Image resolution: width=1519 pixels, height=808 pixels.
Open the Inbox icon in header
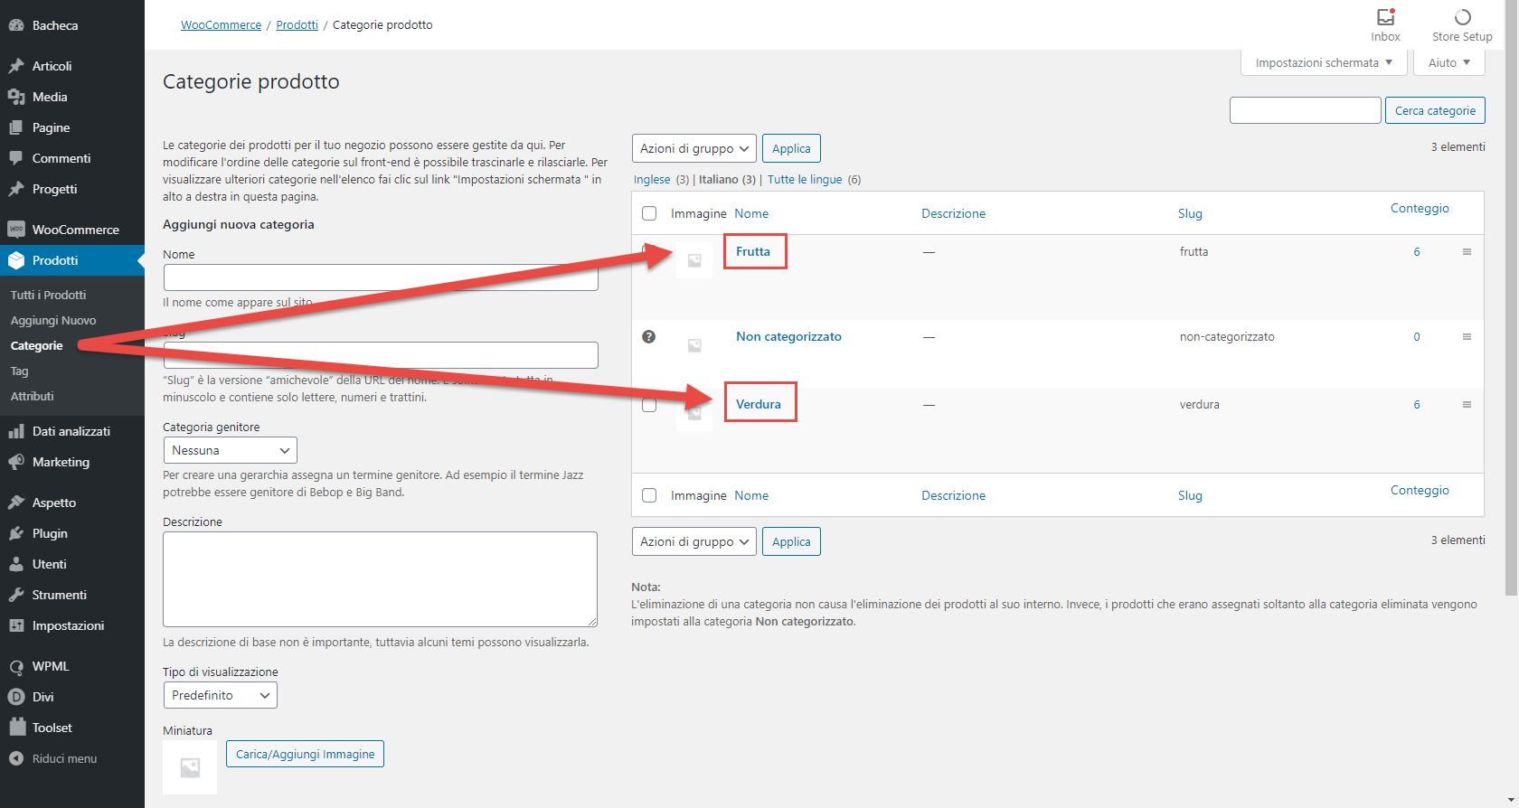[x=1385, y=18]
